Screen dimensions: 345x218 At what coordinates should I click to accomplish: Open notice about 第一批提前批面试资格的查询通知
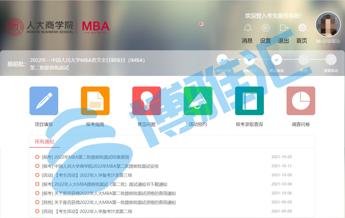109,202
